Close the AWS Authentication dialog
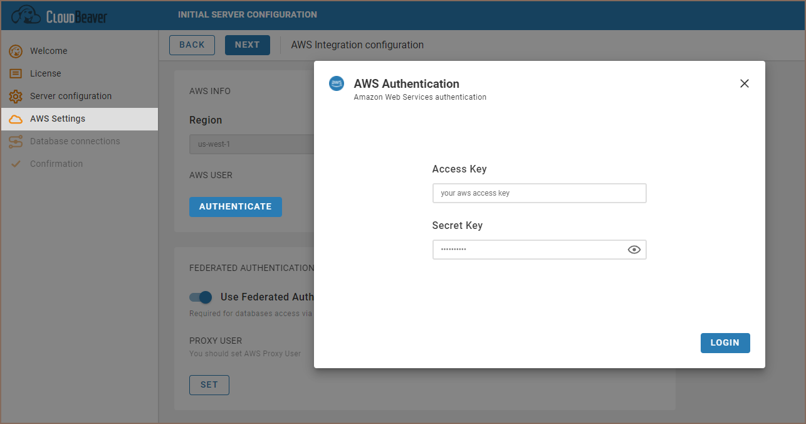The image size is (806, 424). point(745,83)
